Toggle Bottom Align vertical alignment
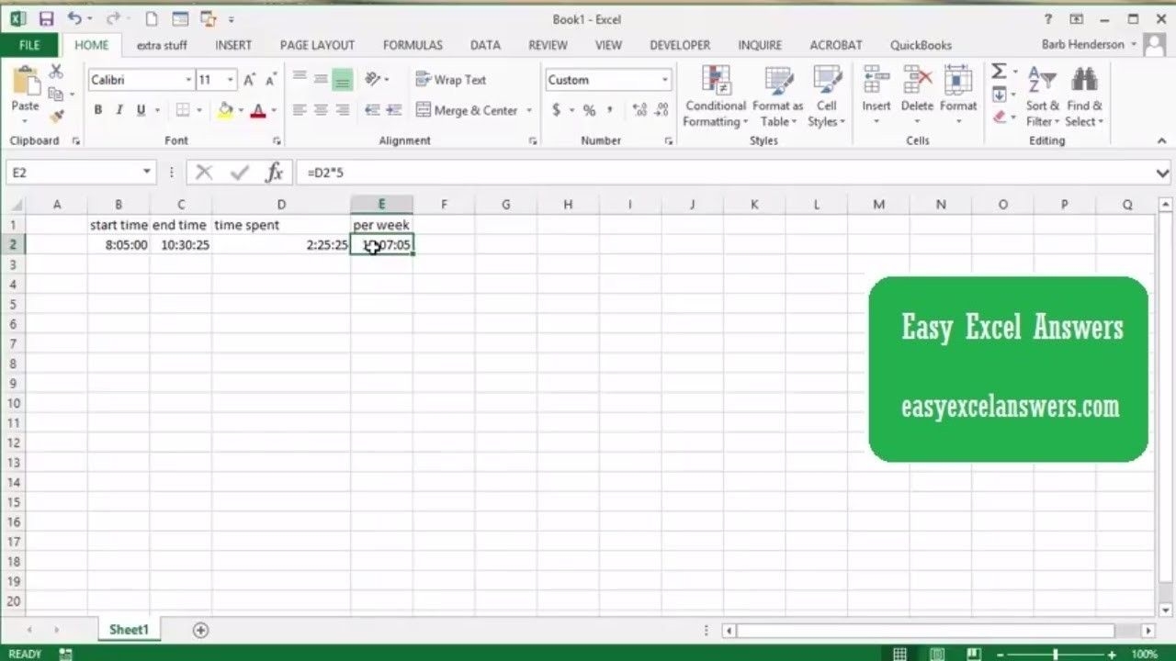Image resolution: width=1176 pixels, height=661 pixels. [x=343, y=79]
